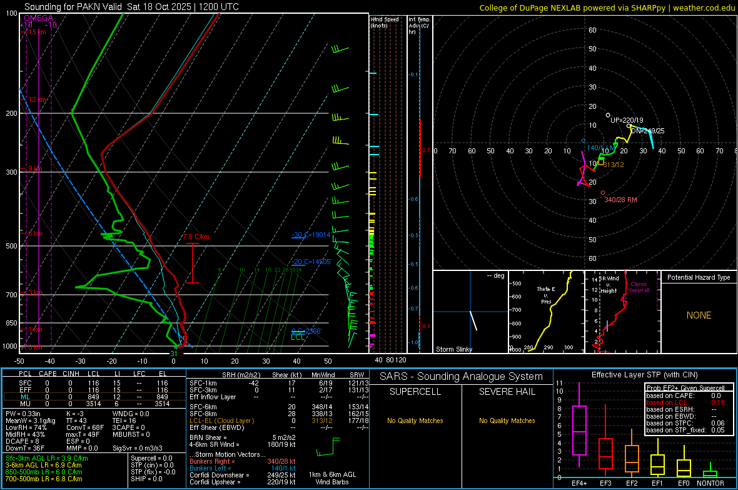
Task: Click the '15 km' height marker
Action: coord(37,32)
